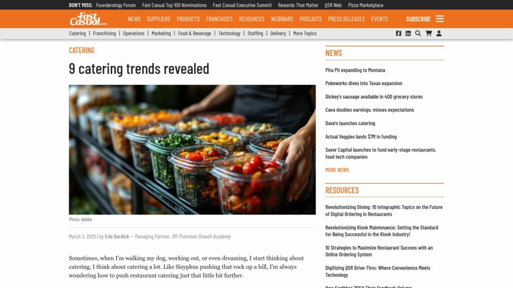Click the user account icon
The image size is (513, 288).
[439, 33]
